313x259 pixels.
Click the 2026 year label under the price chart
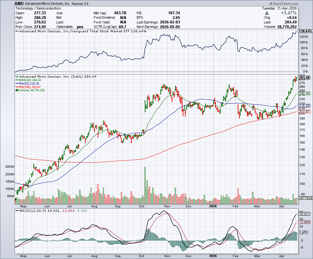[213, 206]
